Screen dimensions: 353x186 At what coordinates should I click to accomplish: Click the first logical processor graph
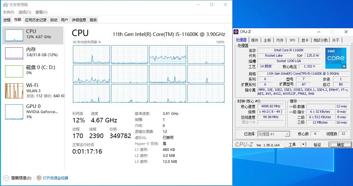click(91, 54)
